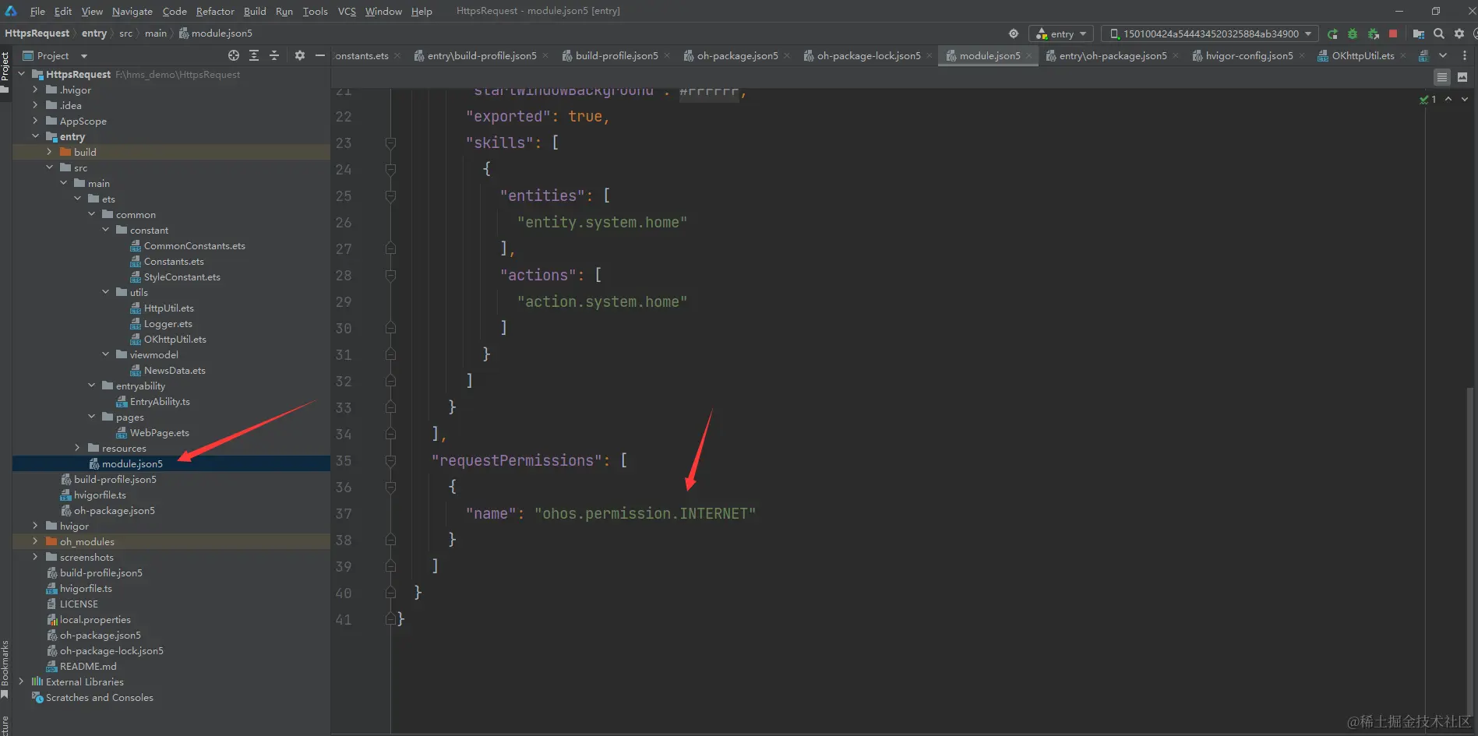Open the entry run configuration dropdown
Image resolution: width=1478 pixels, height=736 pixels.
click(x=1061, y=33)
